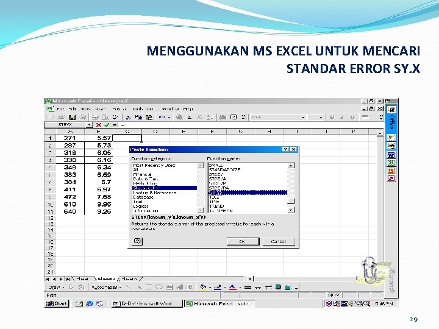Viewport: 439px width, 329px height.
Task: Click cell containing 9.26
Action: (x=99, y=211)
